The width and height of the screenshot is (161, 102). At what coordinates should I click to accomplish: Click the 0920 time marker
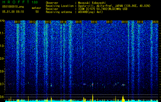155,22
